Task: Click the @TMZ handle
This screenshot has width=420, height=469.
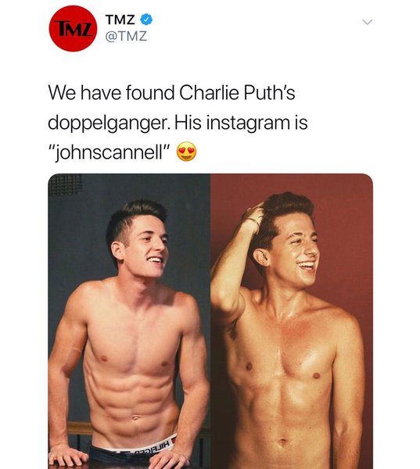Action: tap(126, 37)
